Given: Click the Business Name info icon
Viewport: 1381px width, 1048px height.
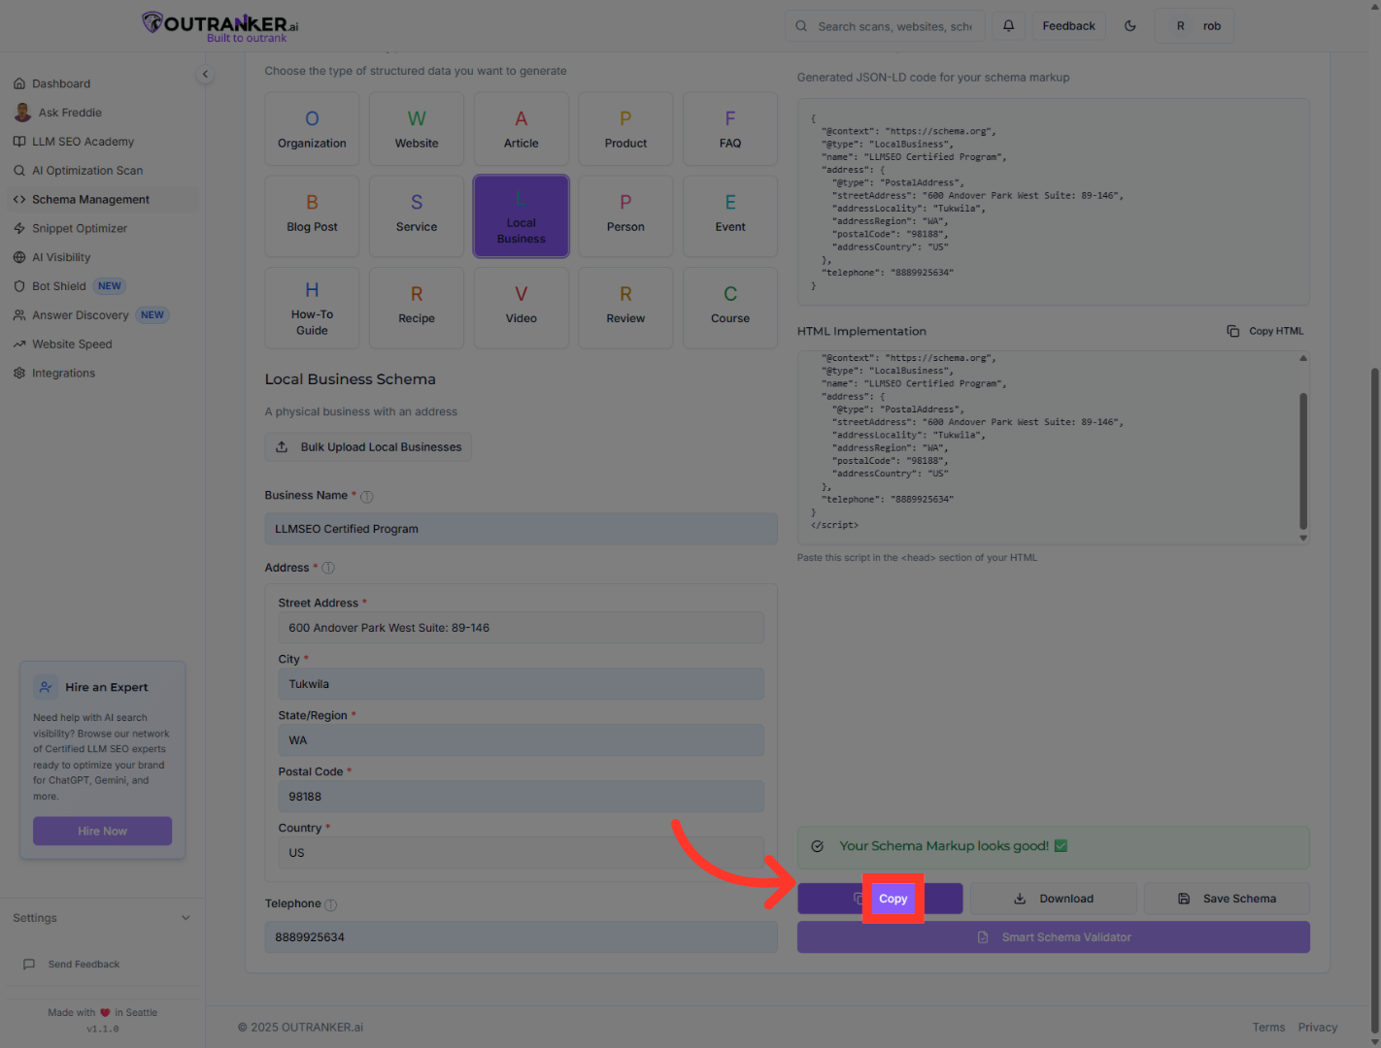Looking at the screenshot, I should (367, 497).
